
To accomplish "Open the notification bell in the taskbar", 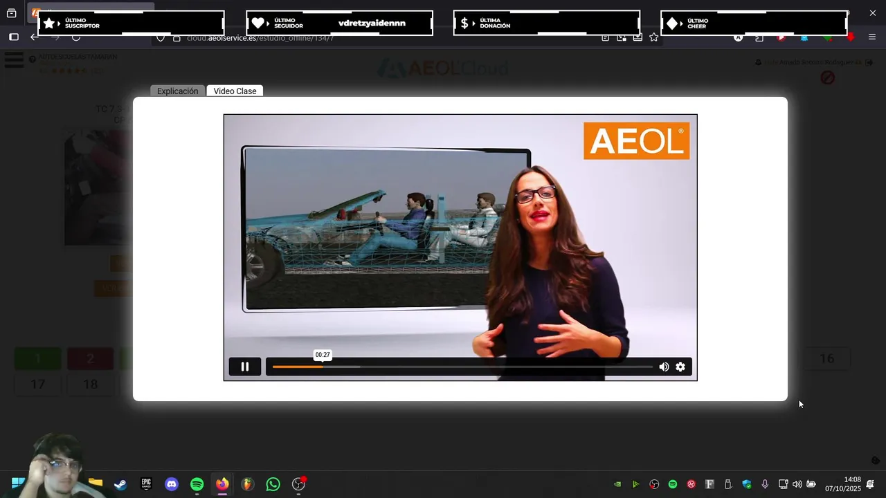I will coord(870,484).
